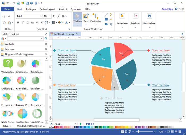Click the Bearbeiten binoculars icon
The width and height of the screenshot is (186, 135).
[149, 16]
